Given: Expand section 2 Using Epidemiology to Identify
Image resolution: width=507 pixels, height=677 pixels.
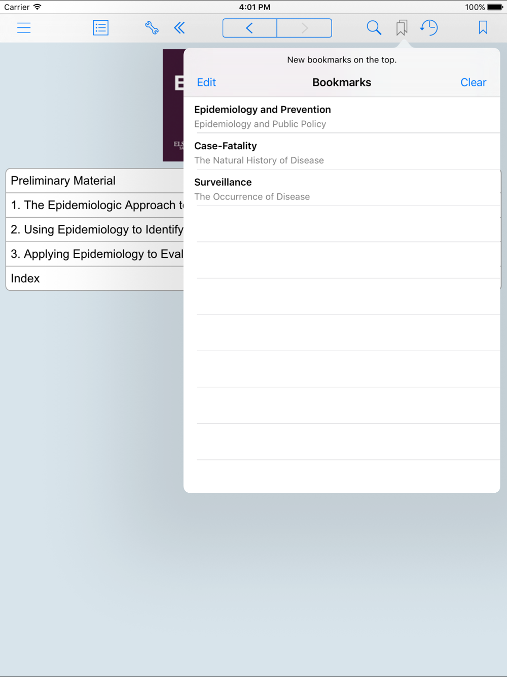Looking at the screenshot, I should [x=95, y=229].
